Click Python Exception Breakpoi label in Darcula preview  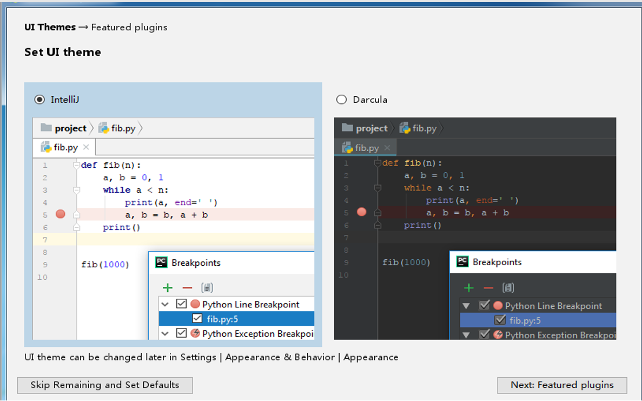(560, 335)
